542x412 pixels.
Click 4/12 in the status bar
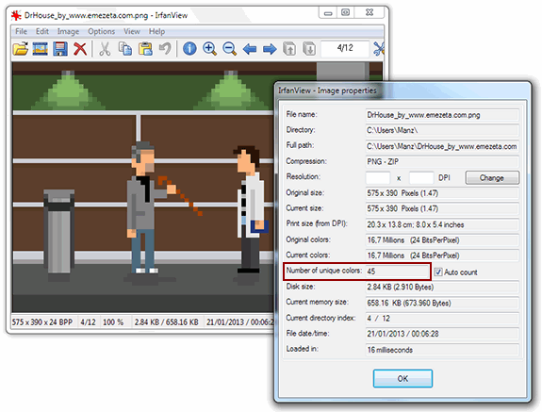tap(88, 322)
